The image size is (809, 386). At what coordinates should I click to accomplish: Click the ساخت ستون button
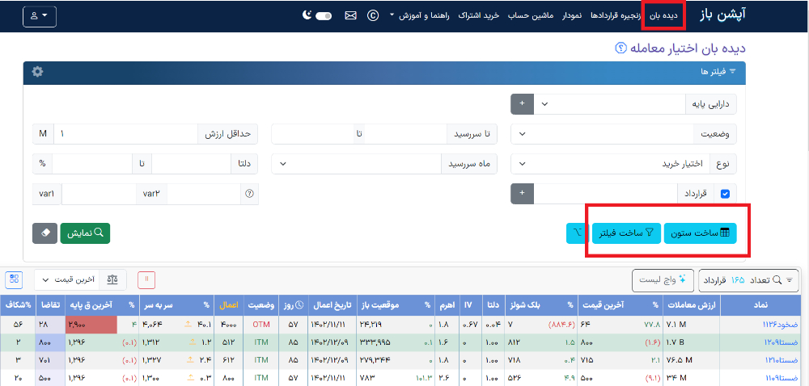(700, 233)
